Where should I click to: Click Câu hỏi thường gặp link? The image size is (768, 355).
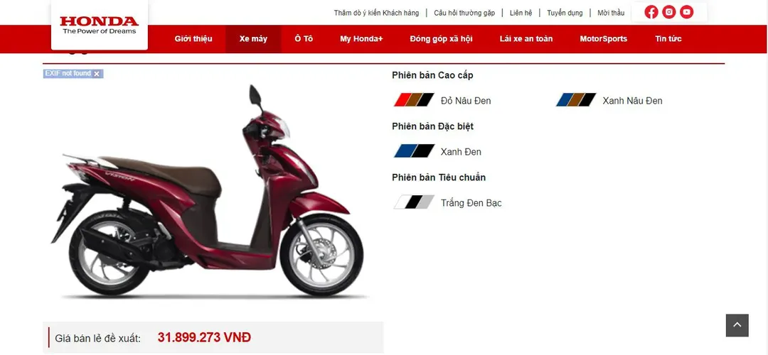464,13
